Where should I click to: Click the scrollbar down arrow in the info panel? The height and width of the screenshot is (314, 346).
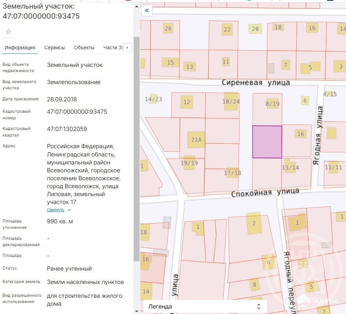(x=136, y=311)
